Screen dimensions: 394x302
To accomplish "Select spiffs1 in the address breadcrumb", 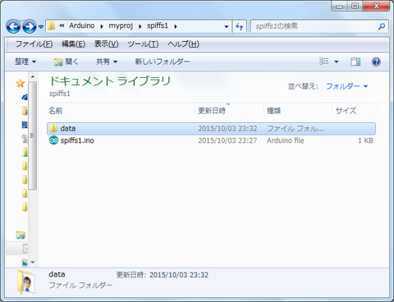I will click(x=158, y=25).
